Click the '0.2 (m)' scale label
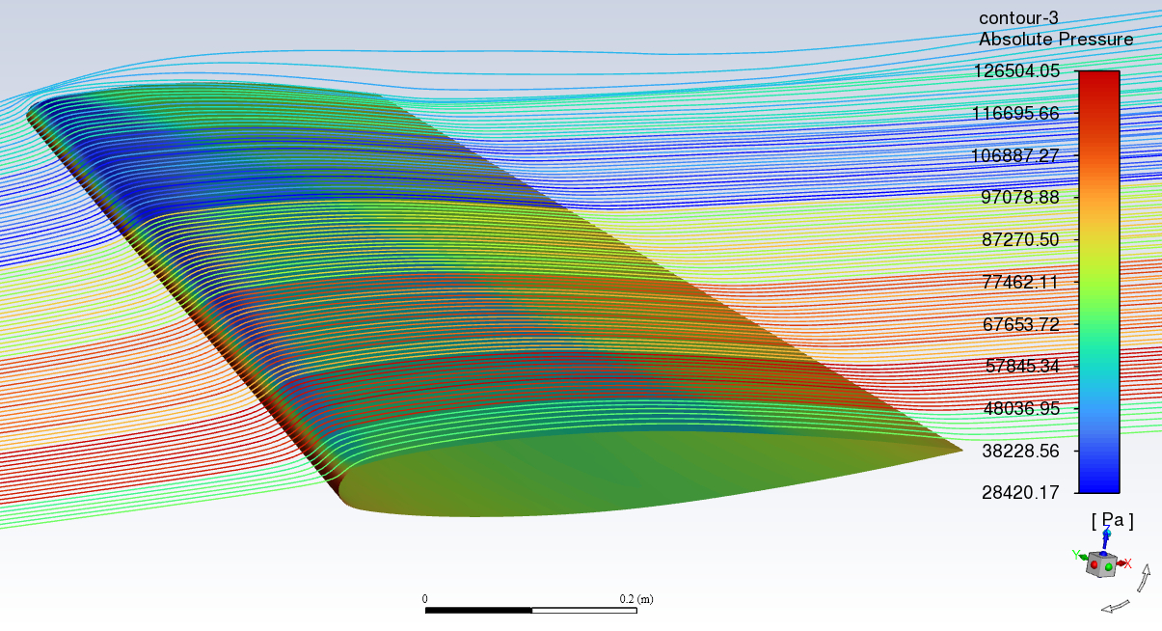 [x=636, y=599]
